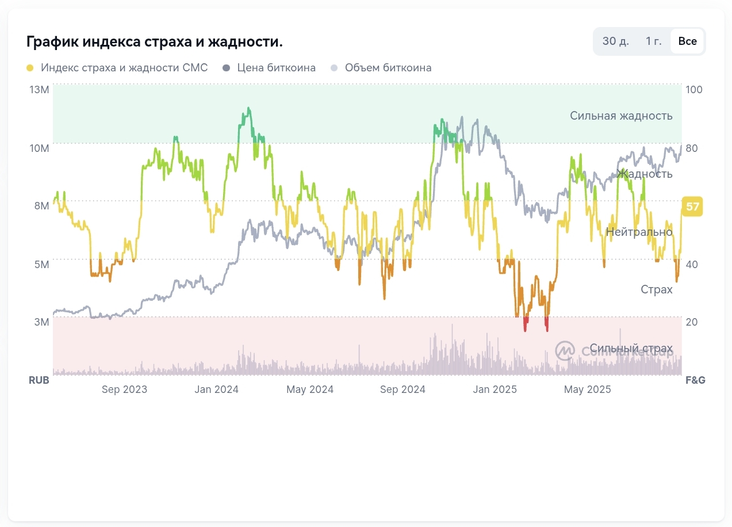Click the yellow 57 current value badge

[x=692, y=206]
